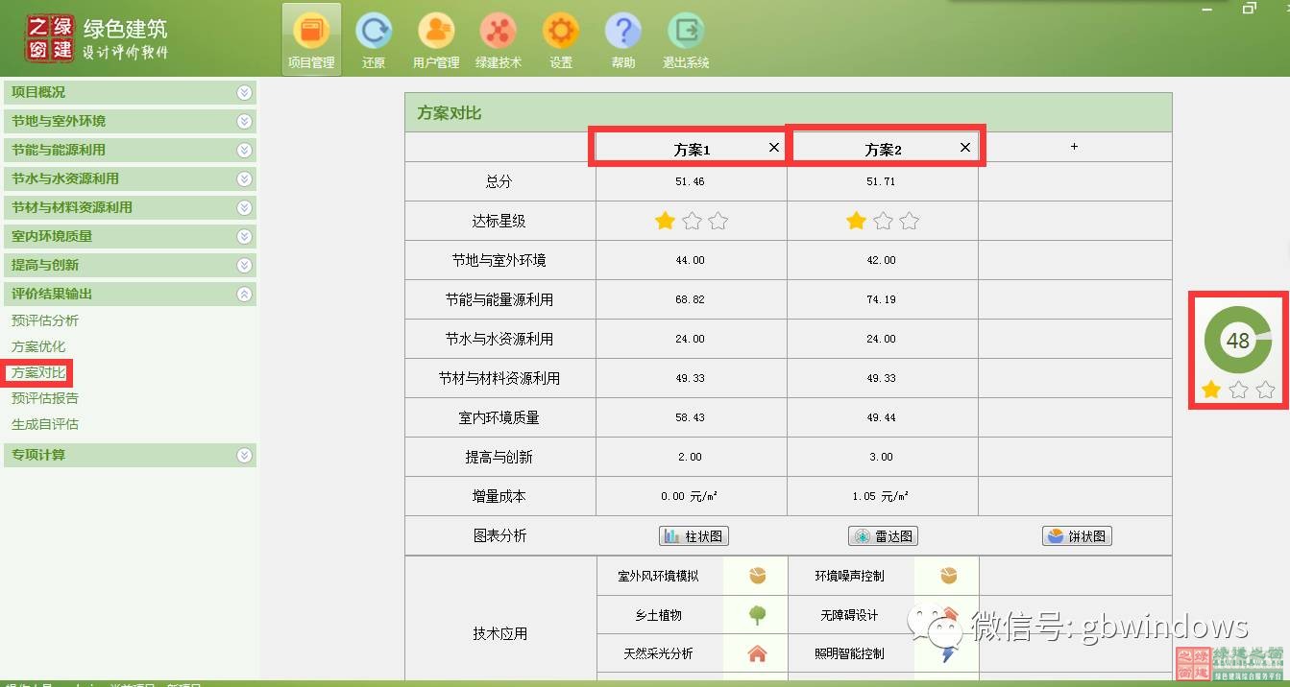Expand the 项目概况 section
1290x687 pixels.
[x=244, y=92]
